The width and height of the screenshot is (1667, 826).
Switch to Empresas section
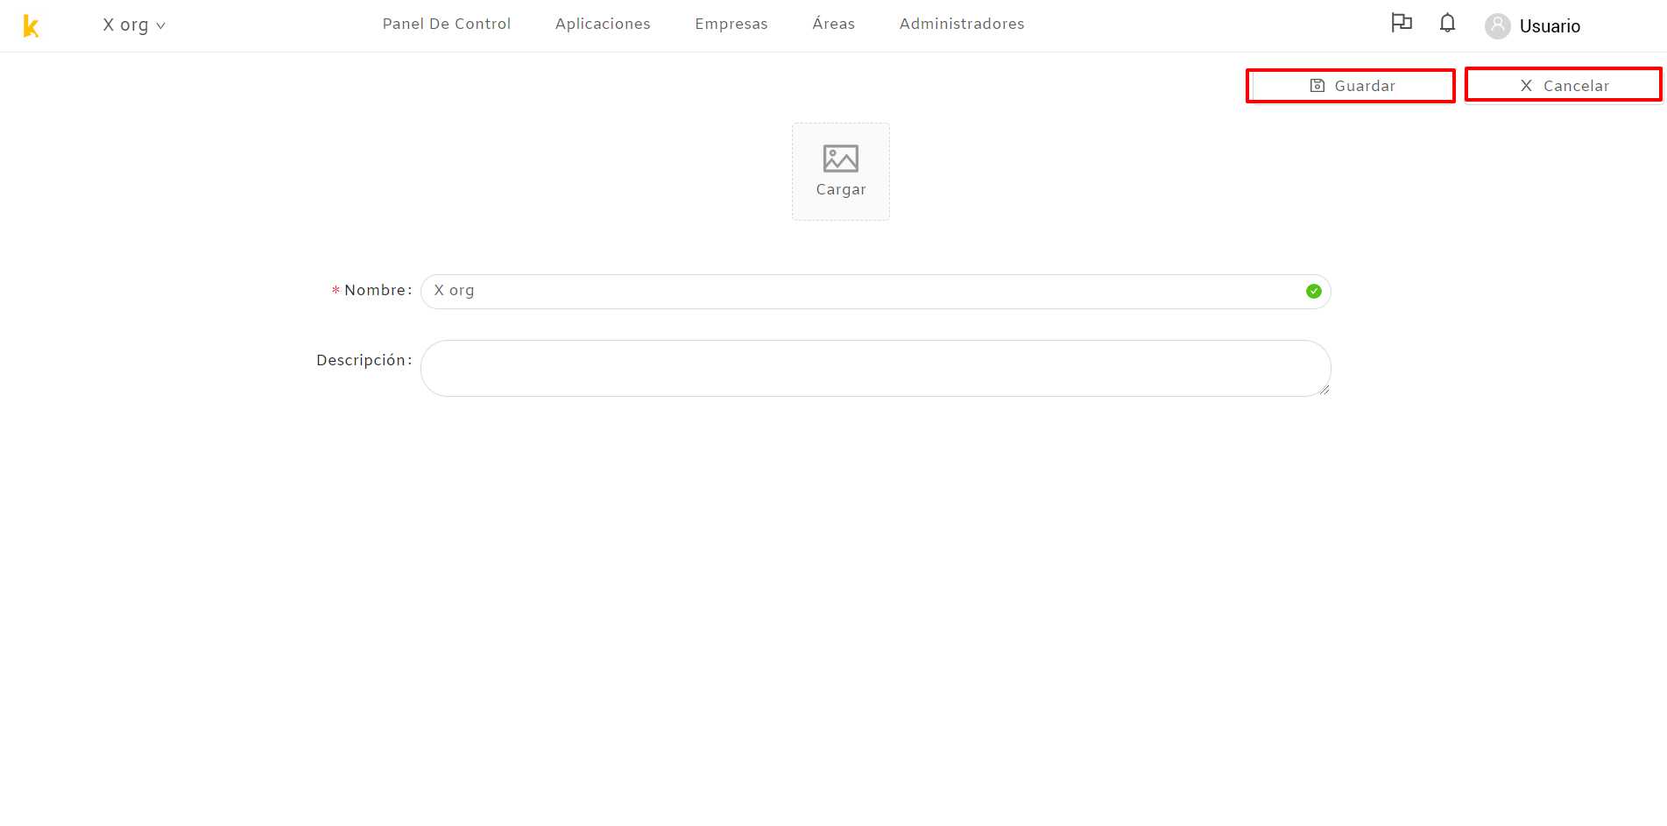point(731,25)
